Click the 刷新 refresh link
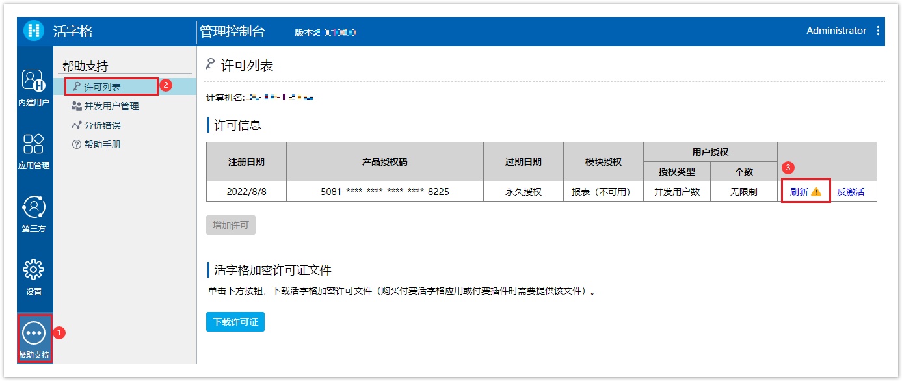This screenshot has height=381, width=902. click(799, 192)
